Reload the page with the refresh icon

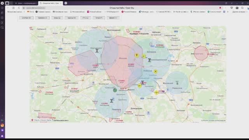point(19,8)
